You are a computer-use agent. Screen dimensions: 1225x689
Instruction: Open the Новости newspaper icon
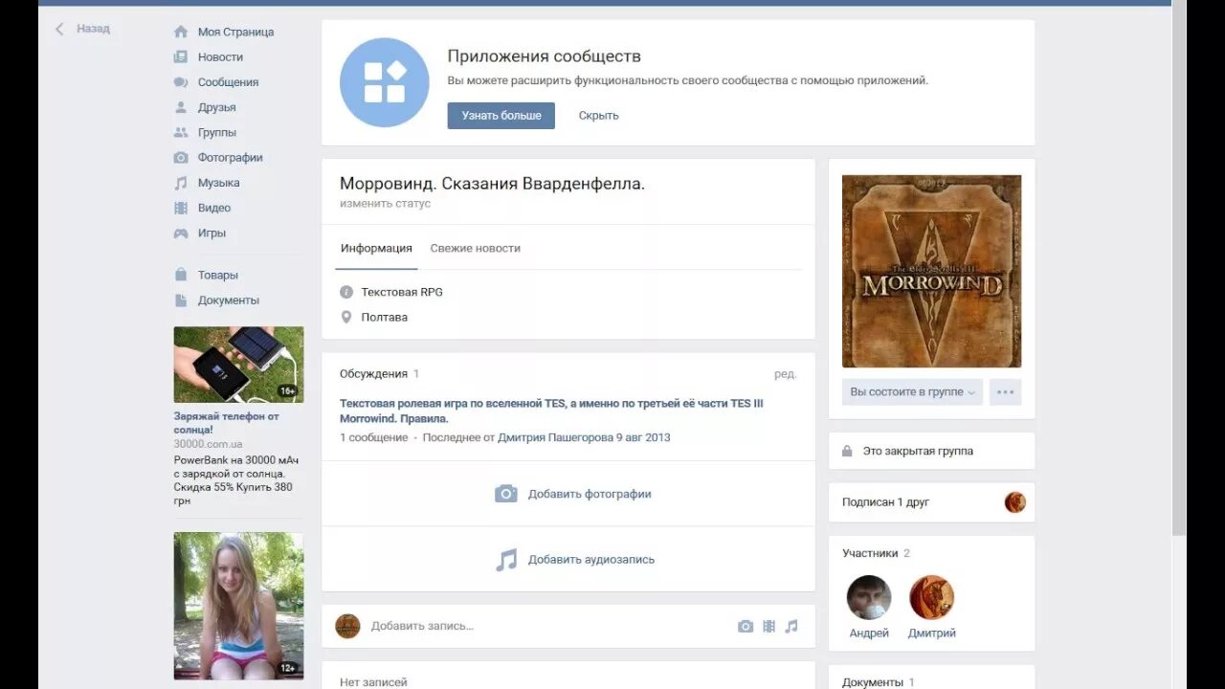point(181,57)
